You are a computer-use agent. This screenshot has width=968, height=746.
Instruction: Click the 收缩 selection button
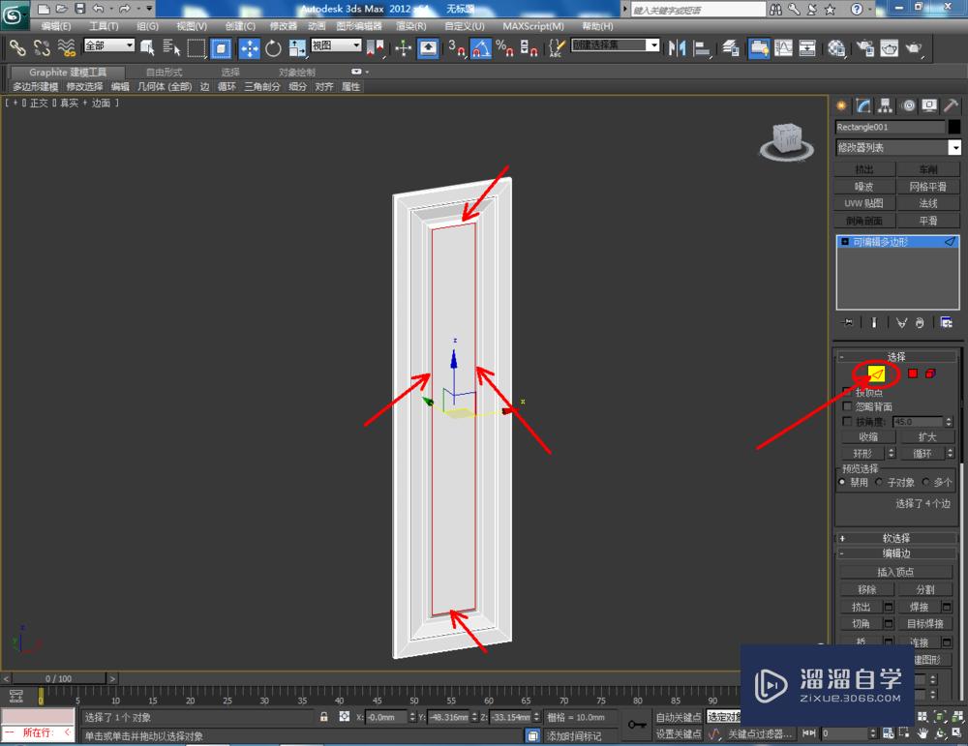[868, 437]
